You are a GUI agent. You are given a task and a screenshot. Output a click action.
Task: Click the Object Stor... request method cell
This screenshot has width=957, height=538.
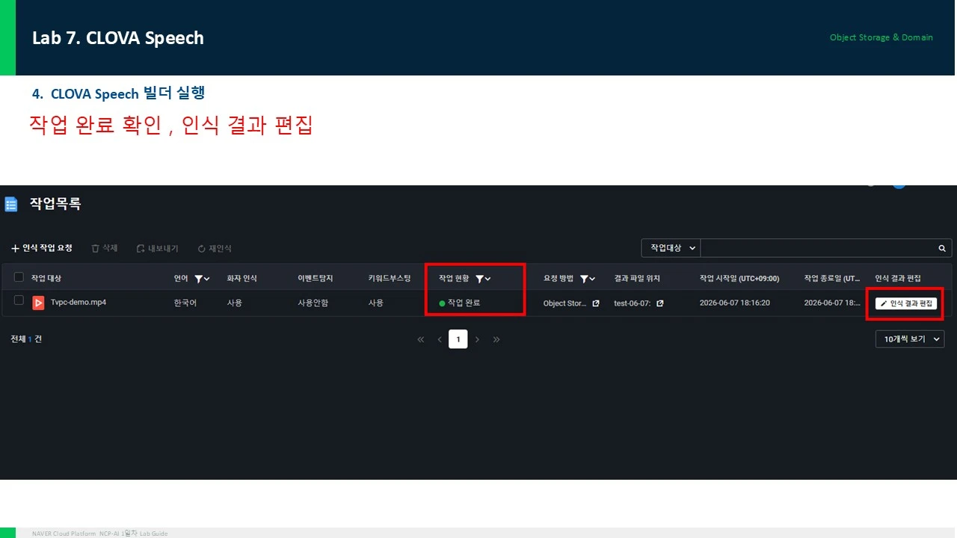pyautogui.click(x=565, y=303)
